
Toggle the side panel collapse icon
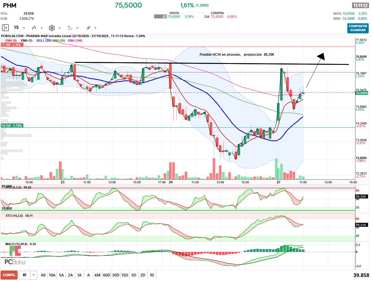point(5,28)
